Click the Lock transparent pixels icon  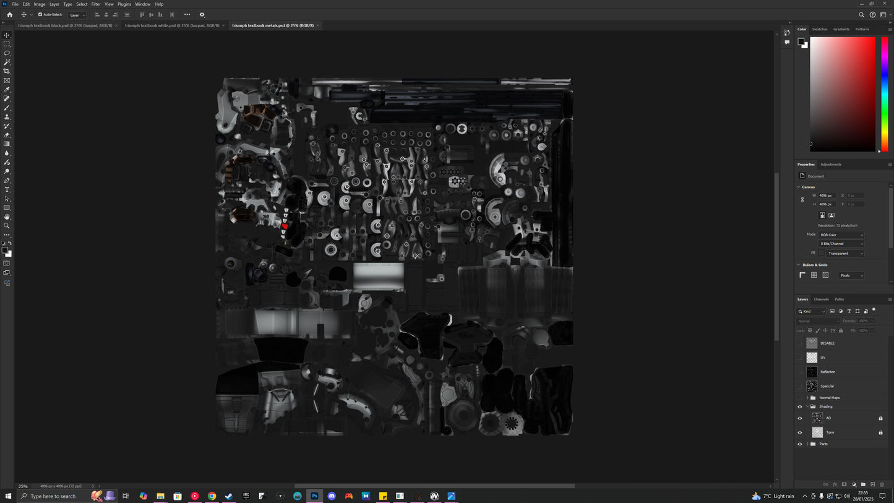coord(810,330)
